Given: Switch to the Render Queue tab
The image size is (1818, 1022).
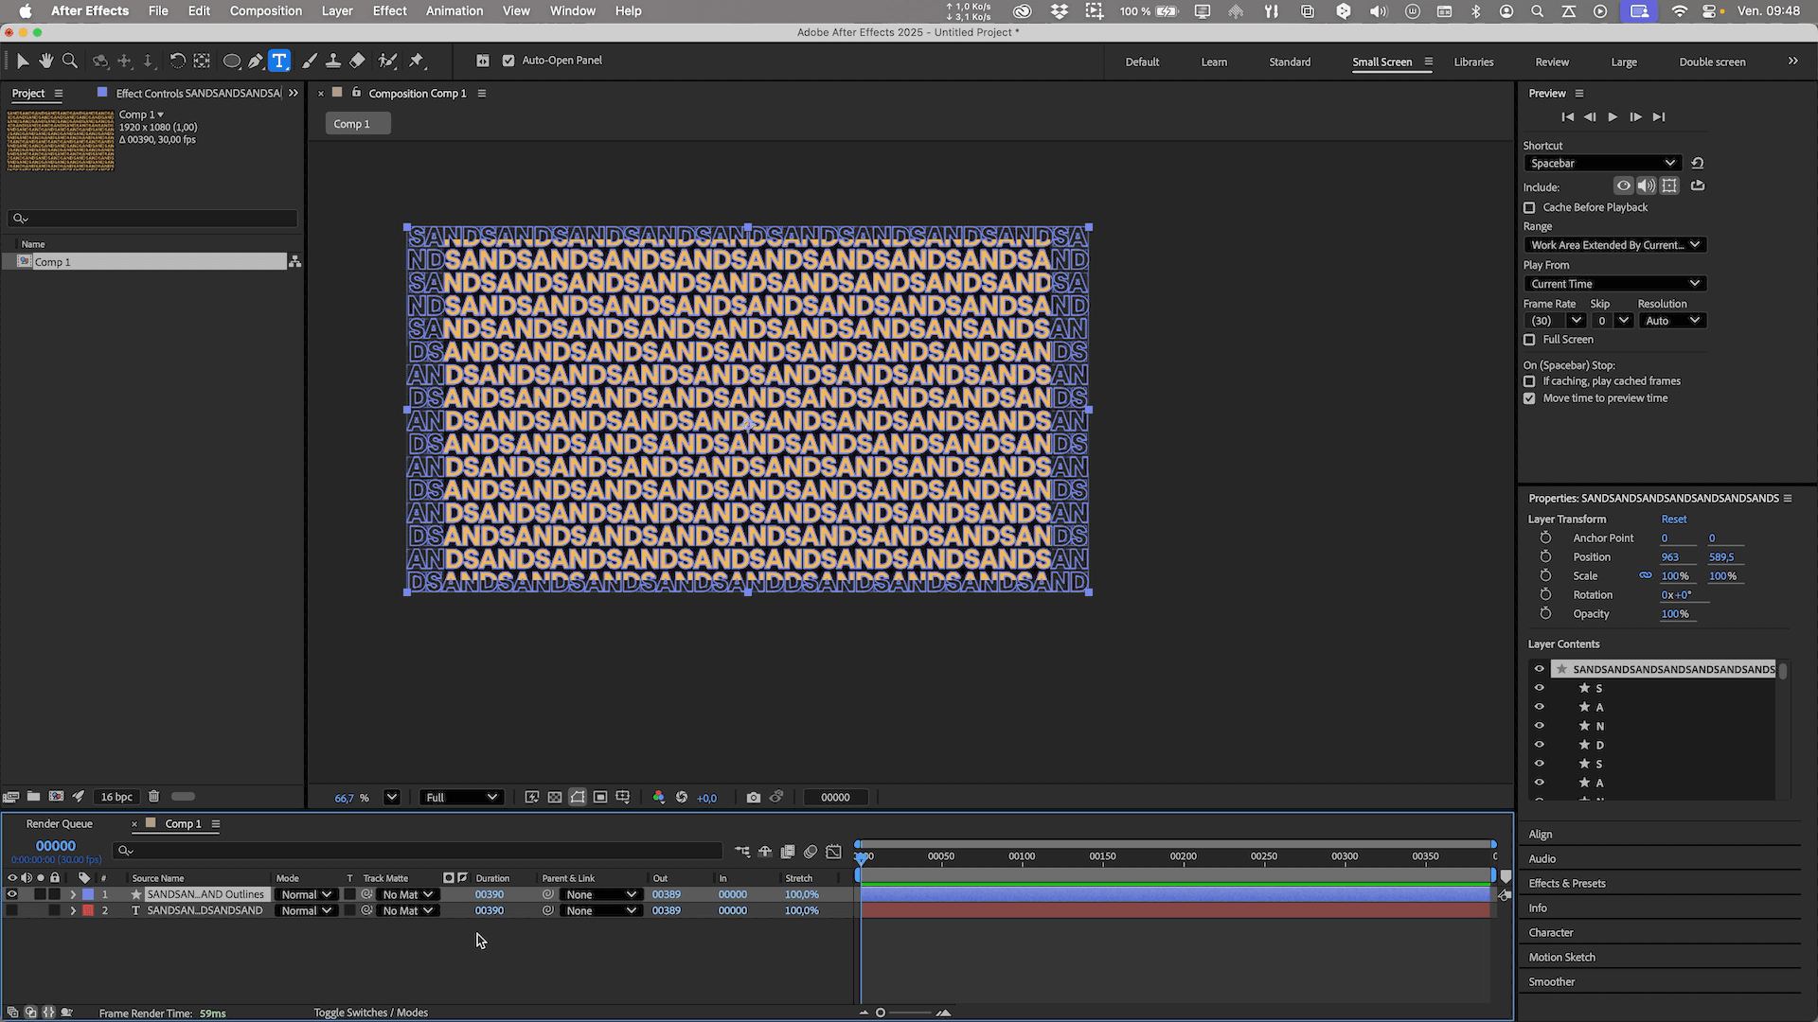Looking at the screenshot, I should 59,824.
